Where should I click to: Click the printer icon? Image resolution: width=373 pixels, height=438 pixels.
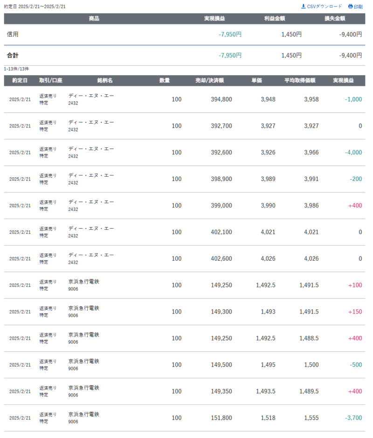tap(351, 7)
